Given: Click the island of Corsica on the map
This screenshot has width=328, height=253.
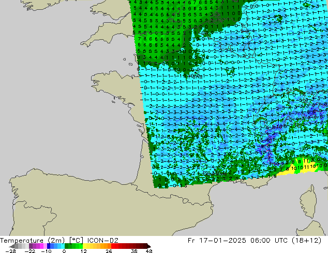Looking at the screenshot, I should coord(309,200).
